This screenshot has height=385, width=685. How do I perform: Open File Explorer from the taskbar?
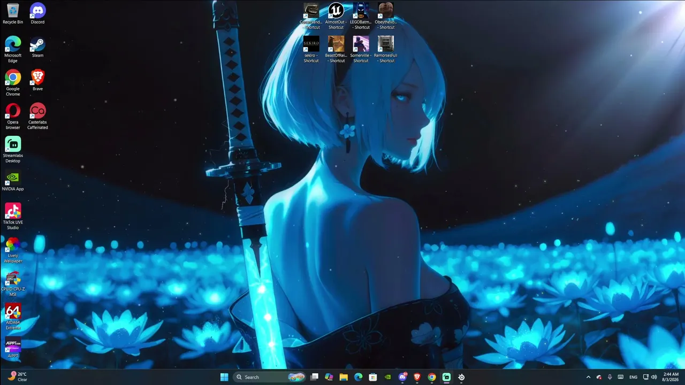(x=344, y=377)
